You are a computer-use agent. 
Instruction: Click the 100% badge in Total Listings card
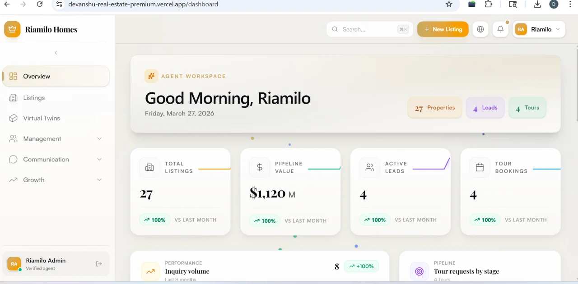(x=155, y=220)
